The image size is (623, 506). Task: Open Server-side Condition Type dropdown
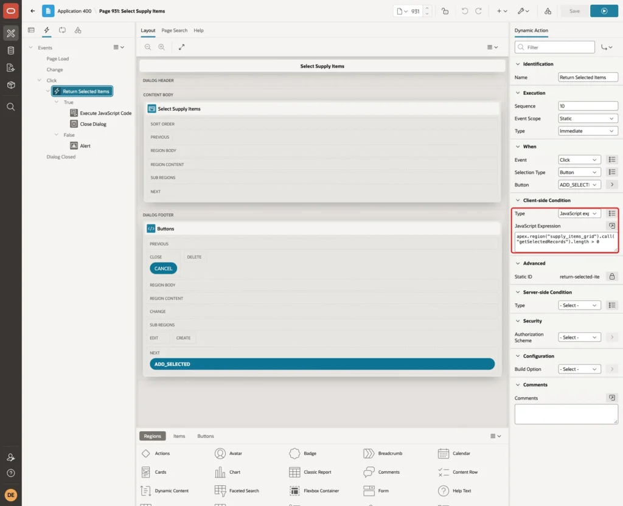[579, 305]
